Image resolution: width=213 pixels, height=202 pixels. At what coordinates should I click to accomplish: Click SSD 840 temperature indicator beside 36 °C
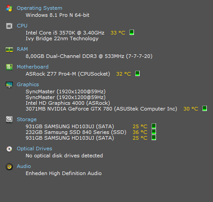(x=154, y=132)
